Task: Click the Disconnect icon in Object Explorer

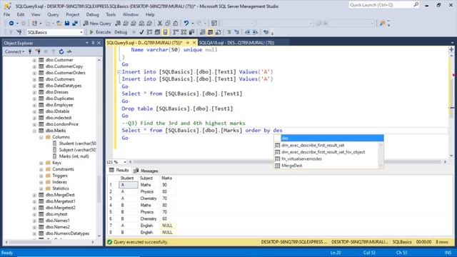Action: tap(38, 51)
